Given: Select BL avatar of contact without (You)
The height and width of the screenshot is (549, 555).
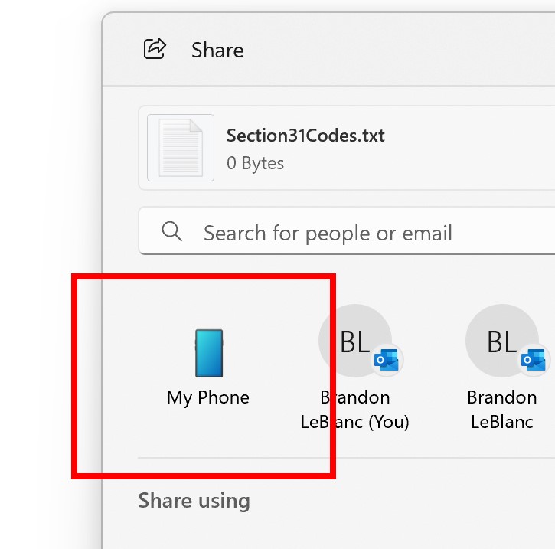Looking at the screenshot, I should pyautogui.click(x=501, y=341).
